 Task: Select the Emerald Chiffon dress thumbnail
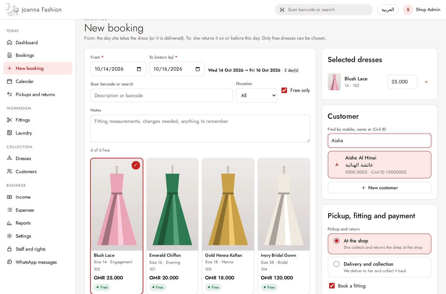coord(172,204)
